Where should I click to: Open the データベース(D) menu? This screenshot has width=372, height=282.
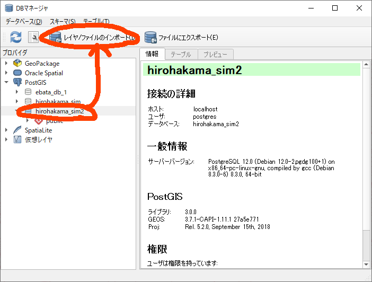(x=23, y=22)
